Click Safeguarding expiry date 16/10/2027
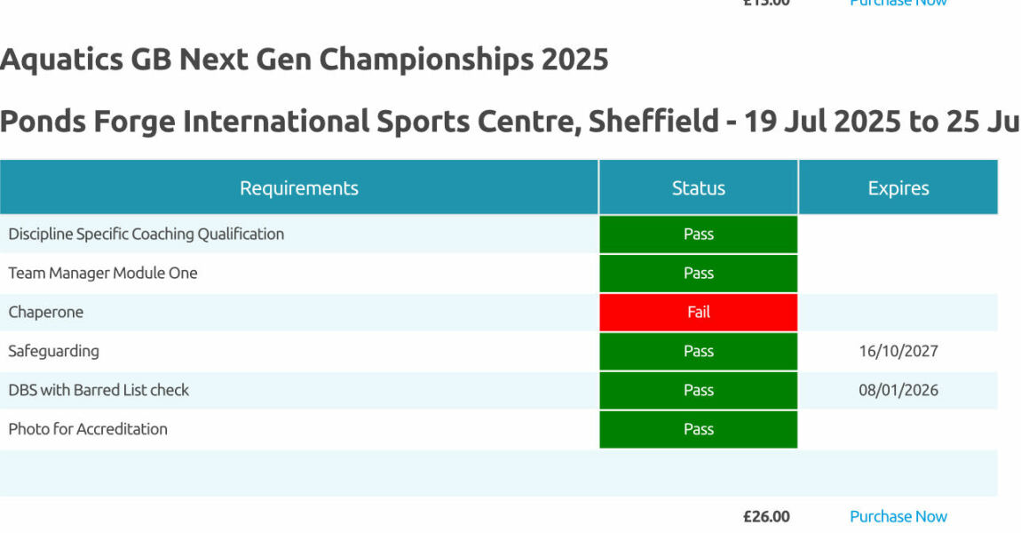 [x=898, y=352]
